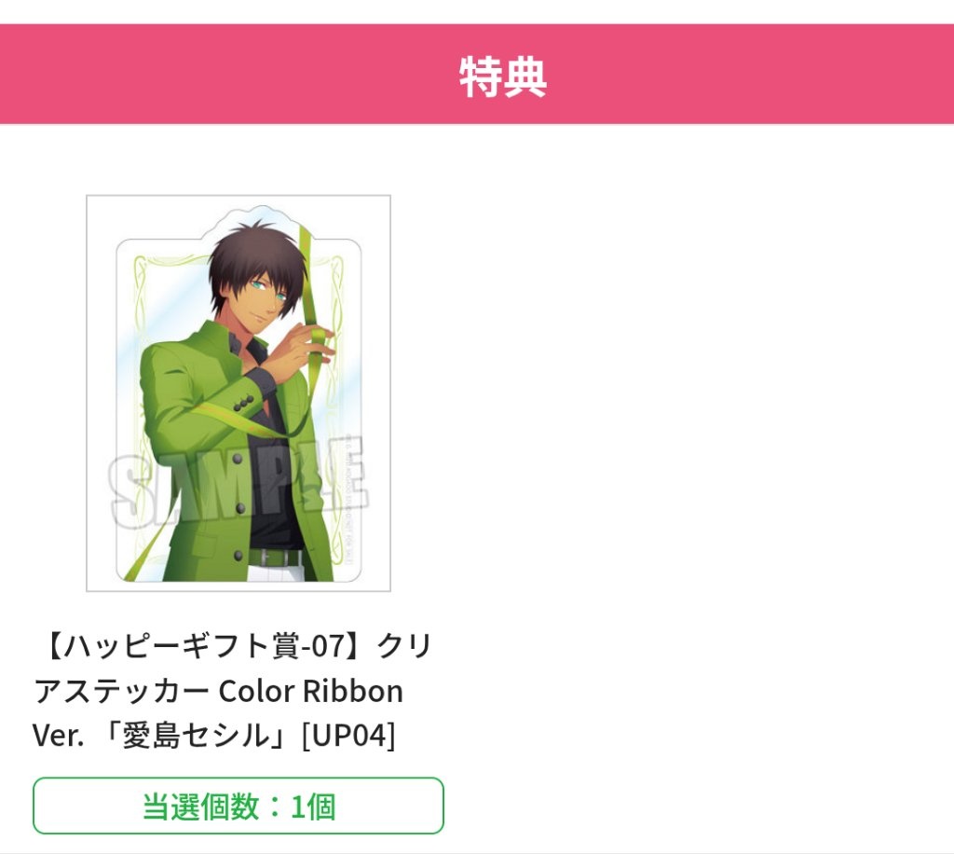954x854 pixels.
Task: Click the 当選個数:1個 green badge
Action: (238, 806)
